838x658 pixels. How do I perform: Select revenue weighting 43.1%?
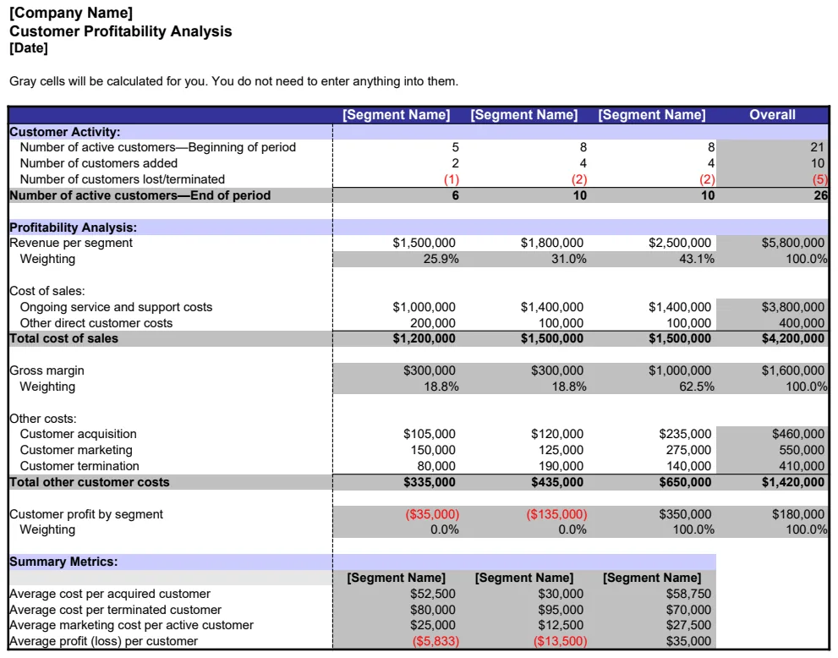pos(697,260)
